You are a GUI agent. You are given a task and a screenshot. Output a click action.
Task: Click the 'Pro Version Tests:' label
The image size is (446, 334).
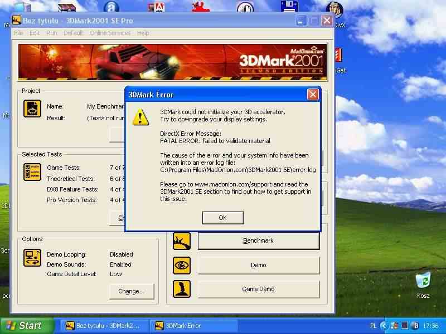72,200
